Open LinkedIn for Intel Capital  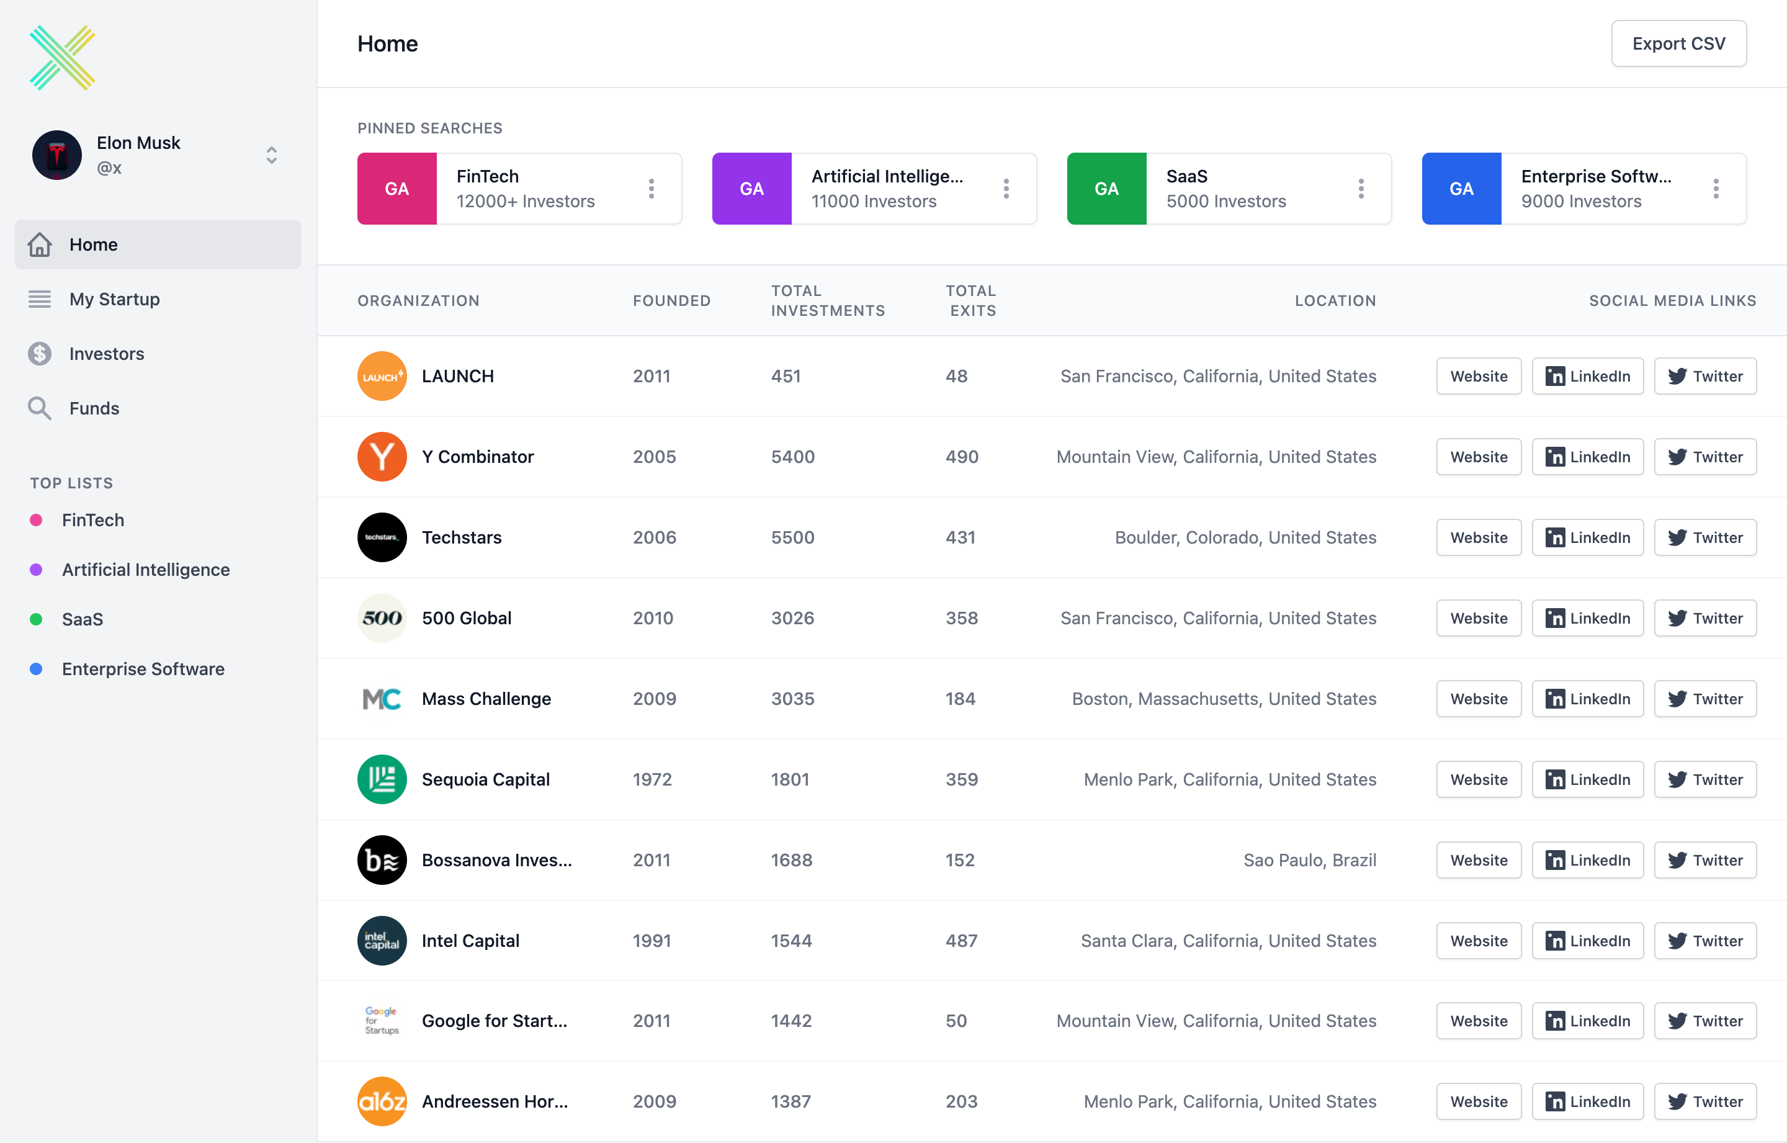1587,940
